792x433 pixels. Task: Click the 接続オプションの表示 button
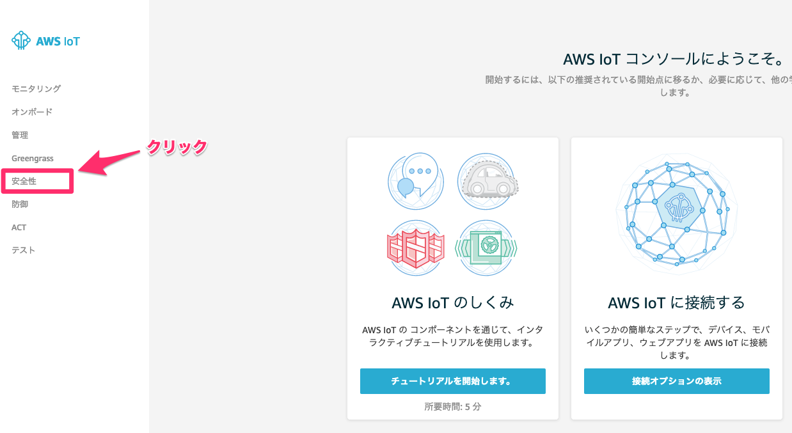tap(677, 381)
